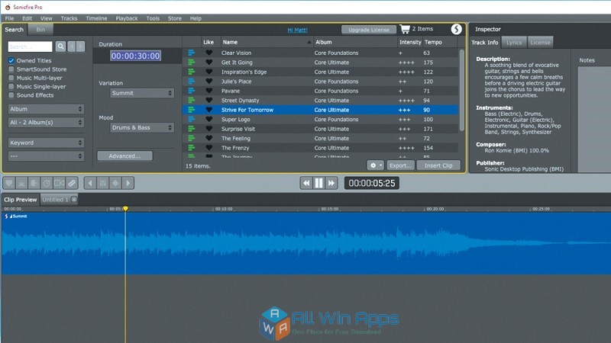Click into the Search text field
Screen dimensions: 611x343
(x=30, y=46)
